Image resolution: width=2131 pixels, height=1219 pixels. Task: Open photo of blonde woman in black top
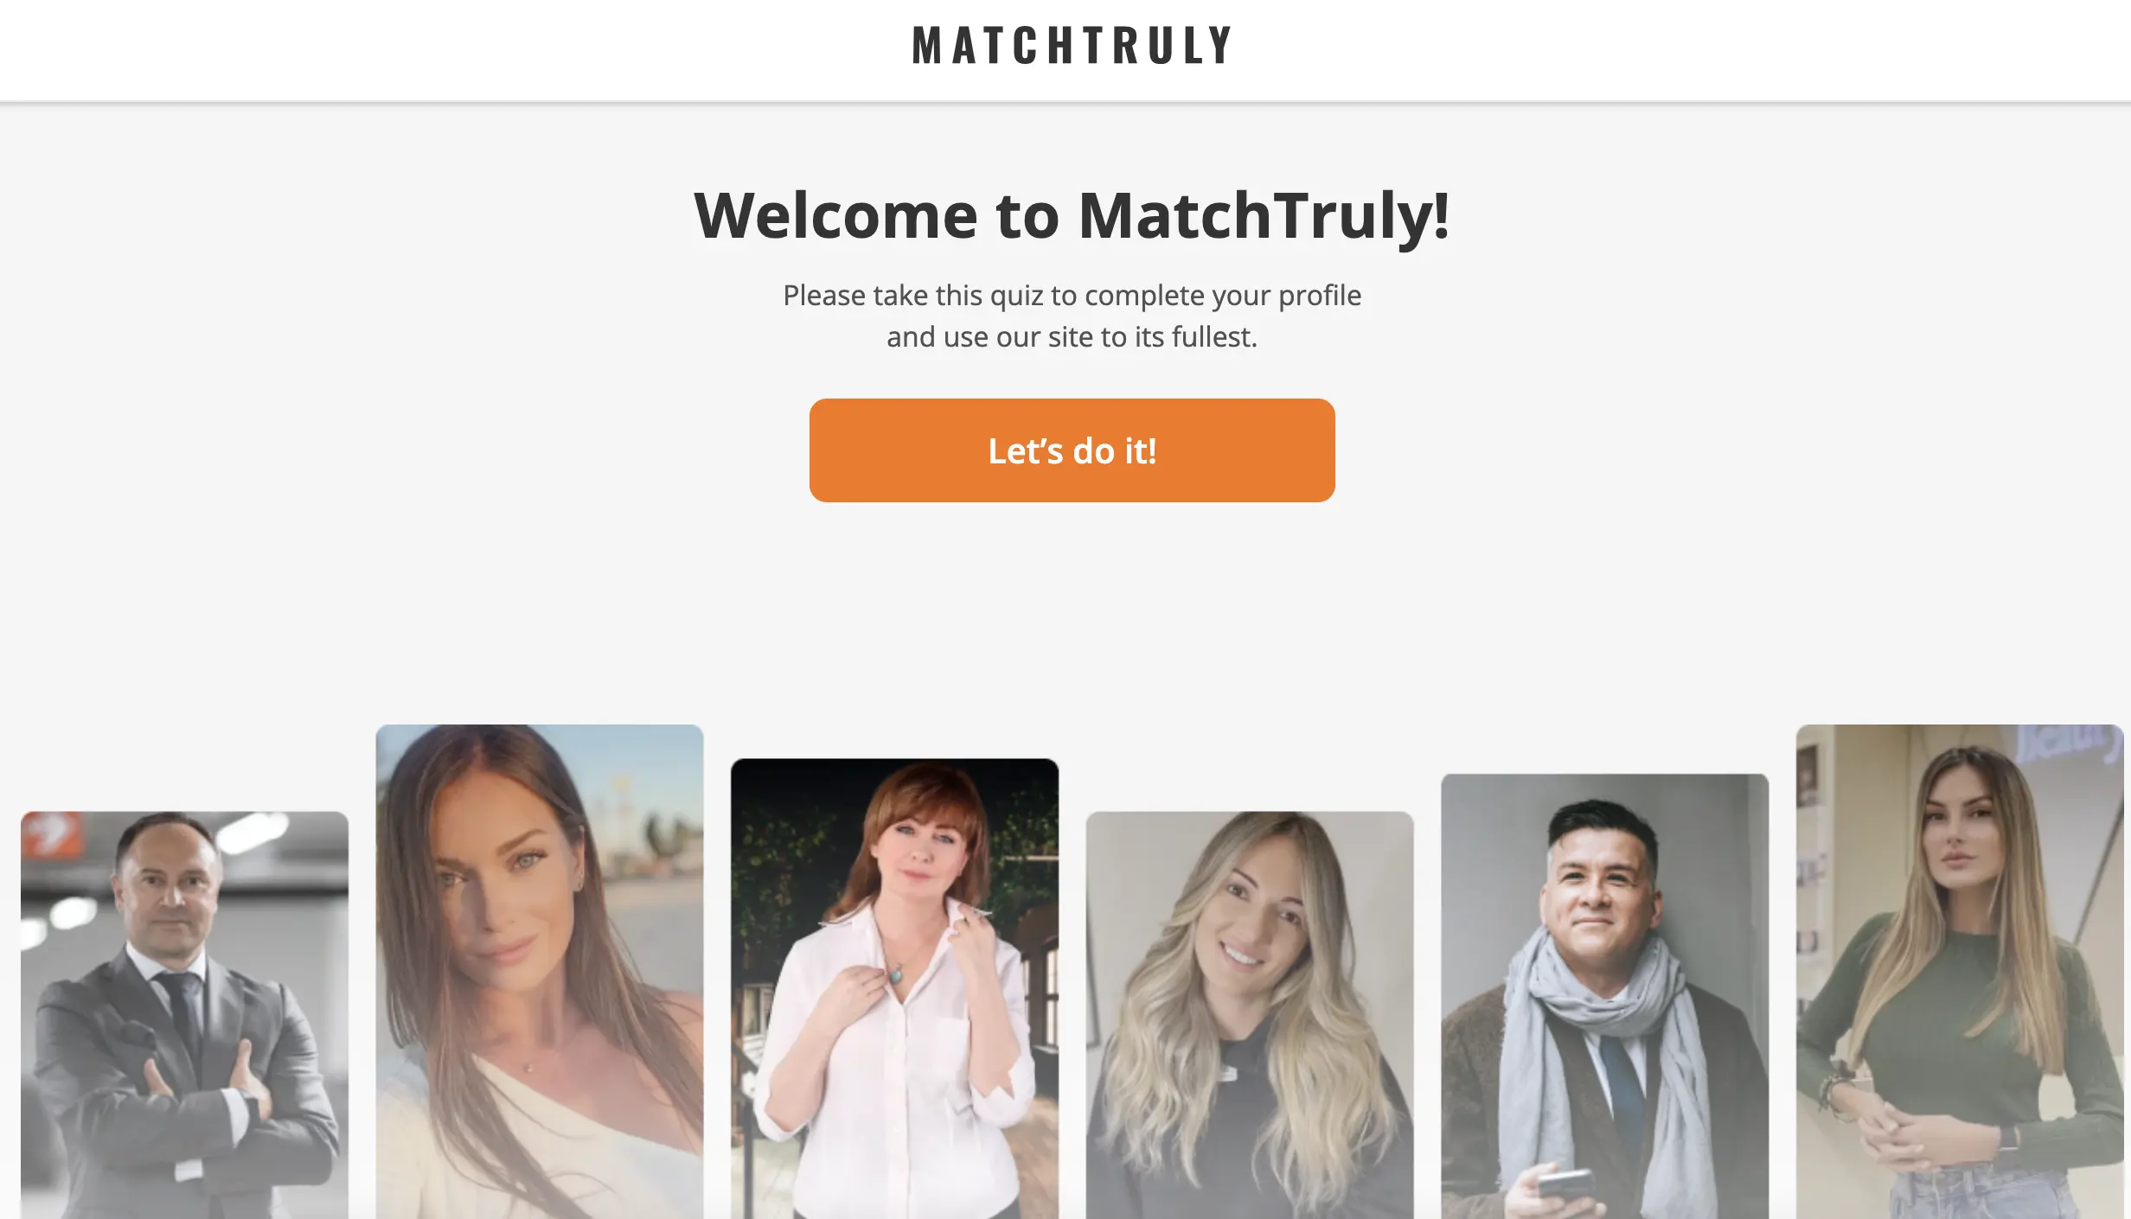[1250, 1015]
